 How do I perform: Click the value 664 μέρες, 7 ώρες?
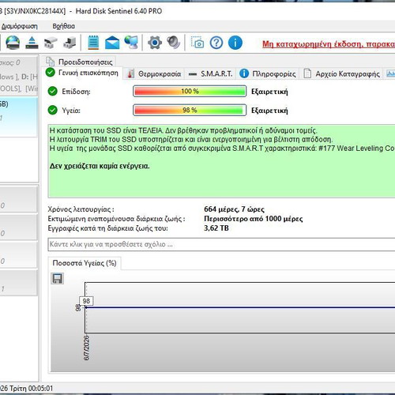coord(234,209)
